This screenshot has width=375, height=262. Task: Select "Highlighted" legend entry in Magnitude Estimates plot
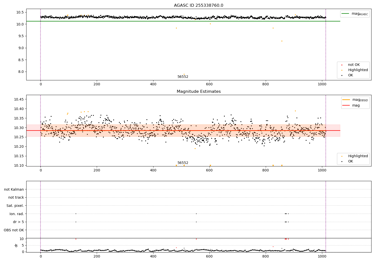358,156
